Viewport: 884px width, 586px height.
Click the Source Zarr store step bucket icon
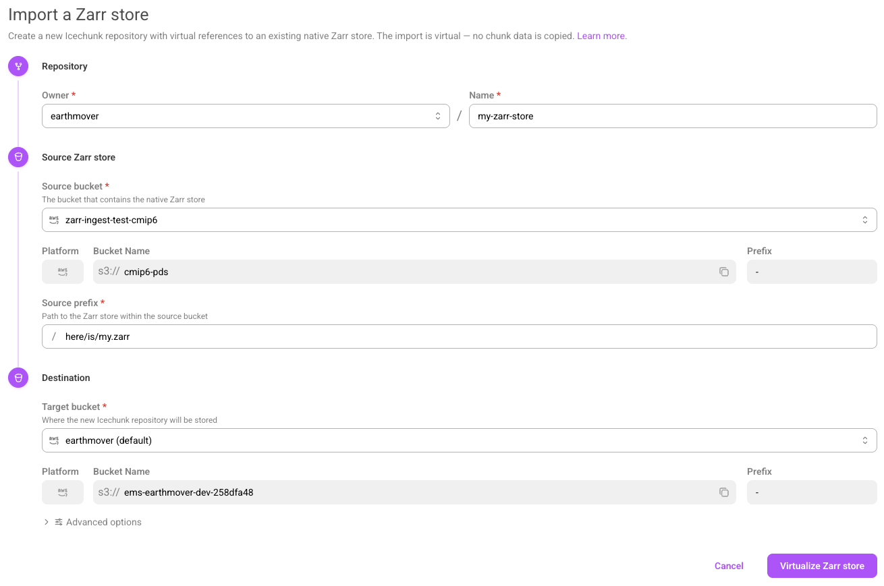18,157
